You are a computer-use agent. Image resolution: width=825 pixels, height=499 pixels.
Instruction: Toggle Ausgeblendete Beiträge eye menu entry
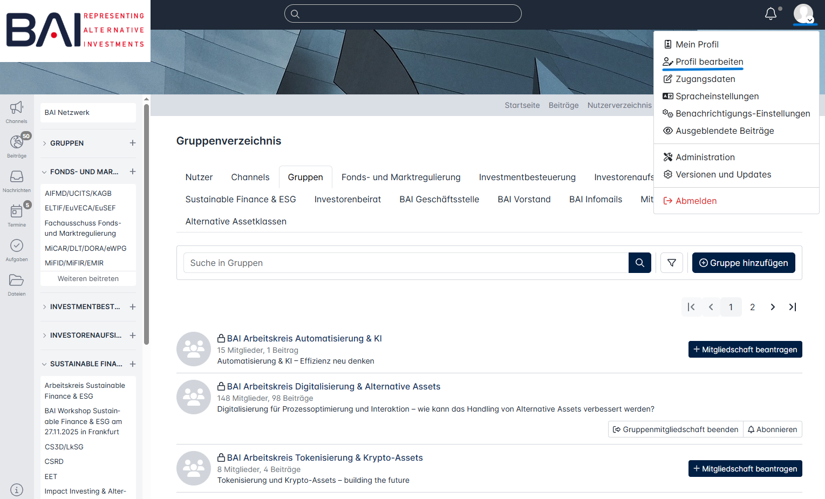coord(724,131)
